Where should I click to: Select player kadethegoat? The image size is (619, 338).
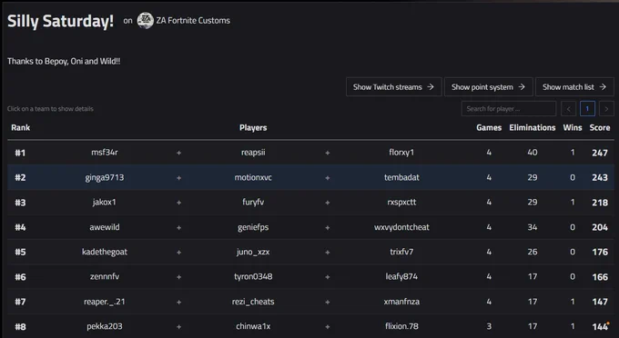[x=104, y=252]
